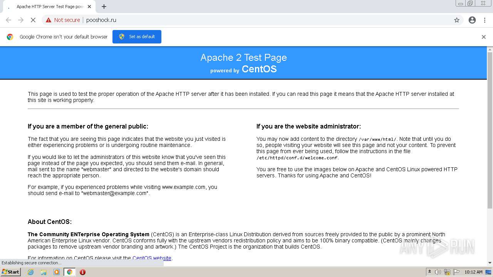Launch Internet Explorer from the taskbar
Viewport: 493px width, 277px height.
pos(30,272)
